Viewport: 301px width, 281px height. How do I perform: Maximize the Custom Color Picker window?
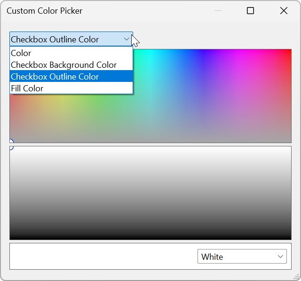pyautogui.click(x=250, y=11)
